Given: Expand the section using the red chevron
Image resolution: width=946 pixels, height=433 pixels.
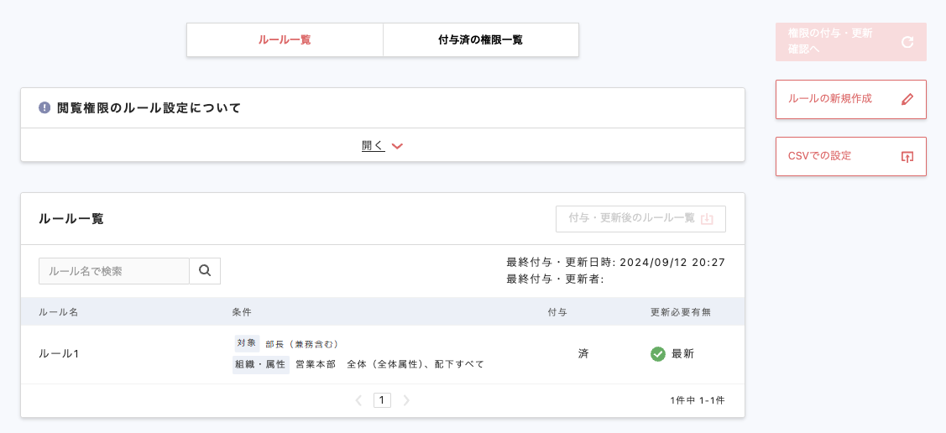Looking at the screenshot, I should (x=398, y=146).
